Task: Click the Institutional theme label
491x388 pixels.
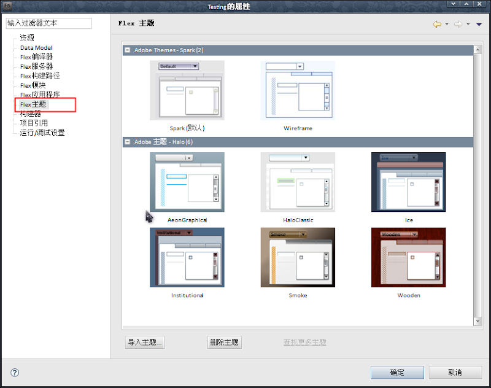Action: click(187, 295)
